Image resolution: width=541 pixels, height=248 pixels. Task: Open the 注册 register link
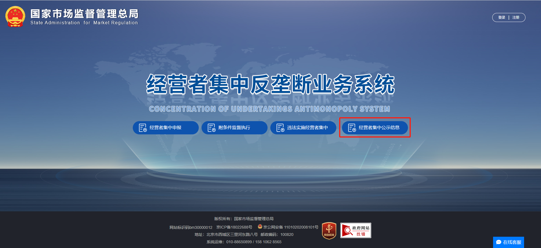tap(516, 17)
